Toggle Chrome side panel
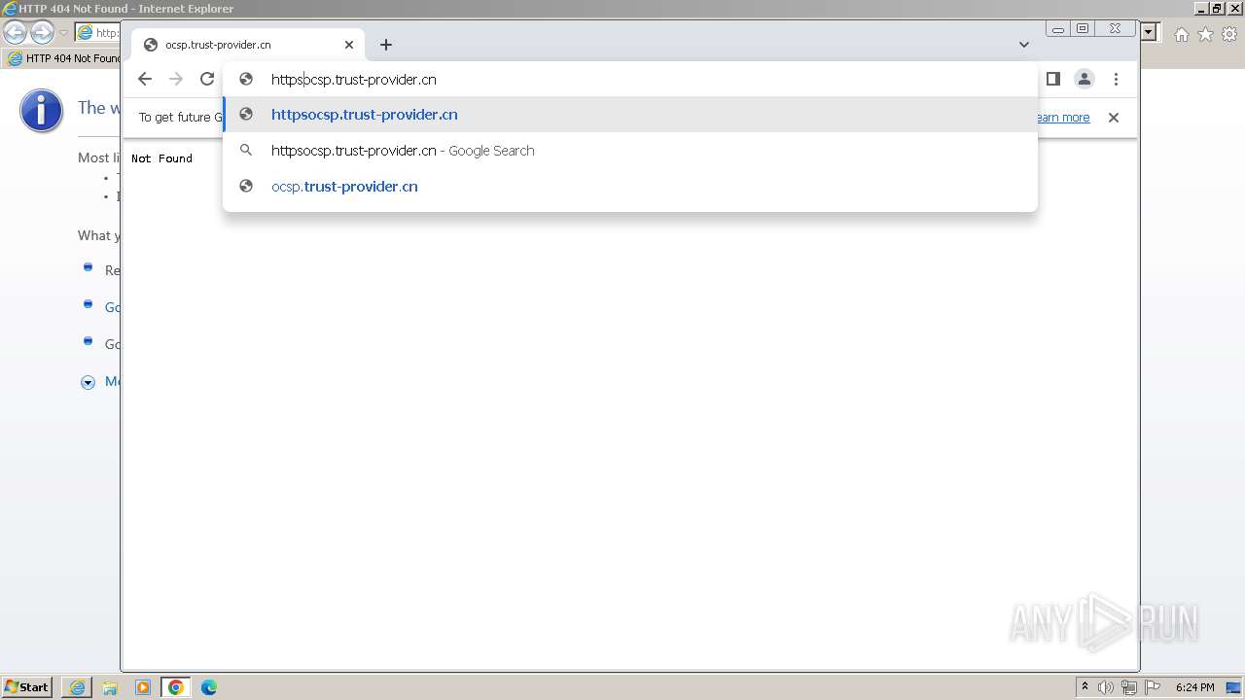This screenshot has height=700, width=1245. [x=1053, y=80]
